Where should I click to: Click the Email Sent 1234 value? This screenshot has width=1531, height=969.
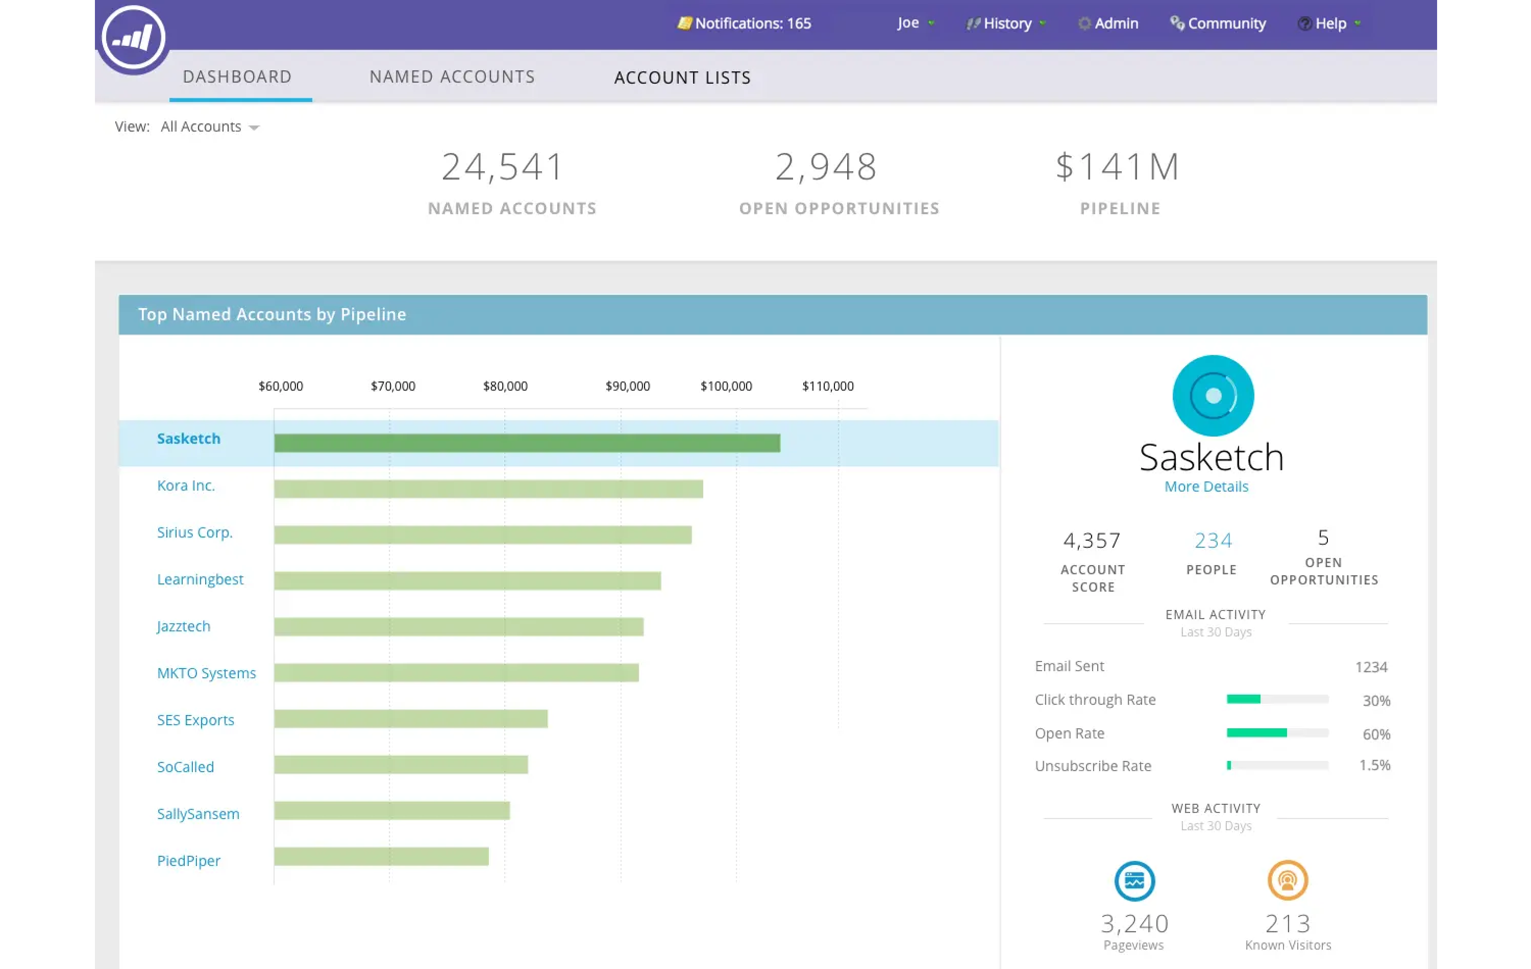[1371, 667]
